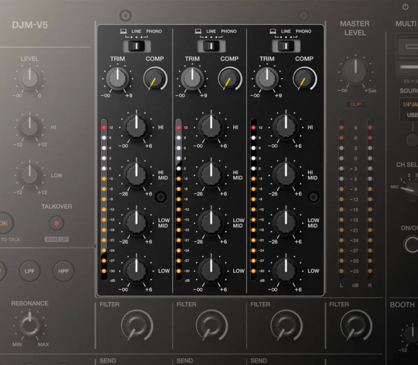
Task: Click master level meter L column
Action: [x=341, y=199]
